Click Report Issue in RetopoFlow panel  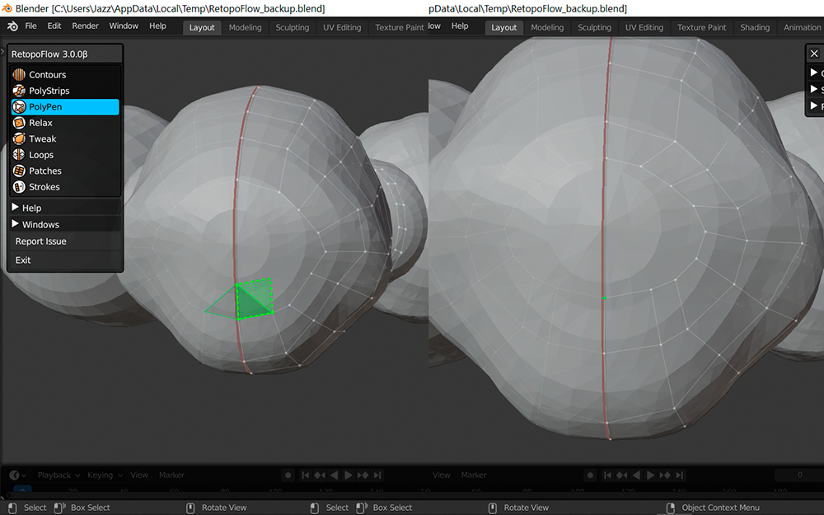65,241
